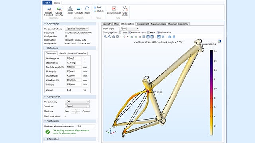
Task: Click the Head angle (A) field
Action: coord(74,58)
